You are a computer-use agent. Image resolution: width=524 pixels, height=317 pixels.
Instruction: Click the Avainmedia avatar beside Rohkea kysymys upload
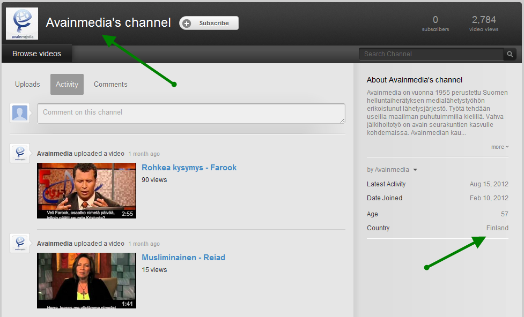point(20,153)
